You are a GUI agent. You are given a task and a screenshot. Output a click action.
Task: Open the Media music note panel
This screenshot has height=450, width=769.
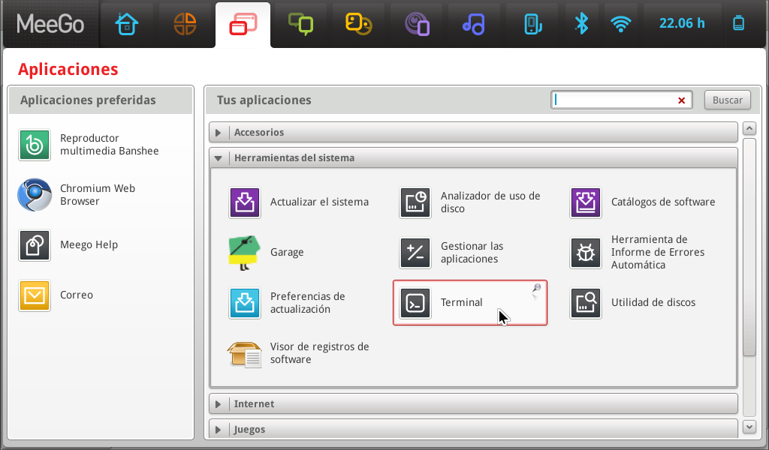(474, 24)
